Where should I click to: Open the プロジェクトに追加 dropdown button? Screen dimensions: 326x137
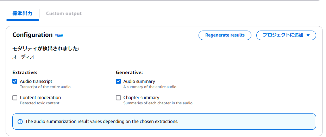[286, 35]
